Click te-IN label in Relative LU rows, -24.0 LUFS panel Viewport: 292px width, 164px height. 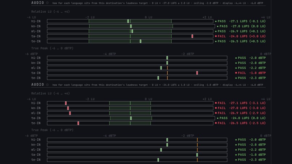(36, 123)
